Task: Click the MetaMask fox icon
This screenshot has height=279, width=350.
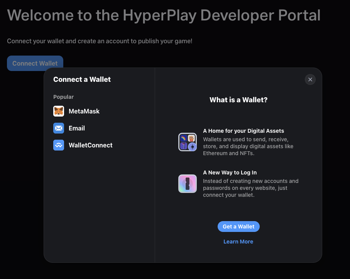Action: point(59,111)
